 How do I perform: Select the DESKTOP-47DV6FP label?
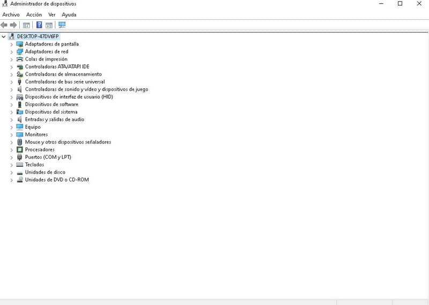pyautogui.click(x=38, y=36)
